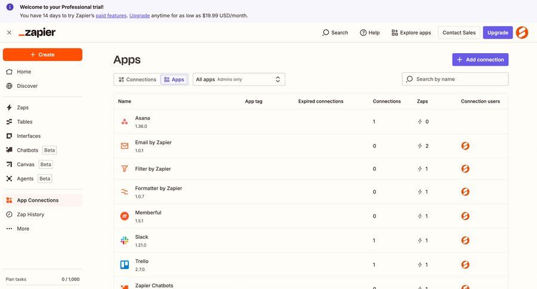Open Home in the sidebar
The width and height of the screenshot is (537, 289).
click(42, 72)
